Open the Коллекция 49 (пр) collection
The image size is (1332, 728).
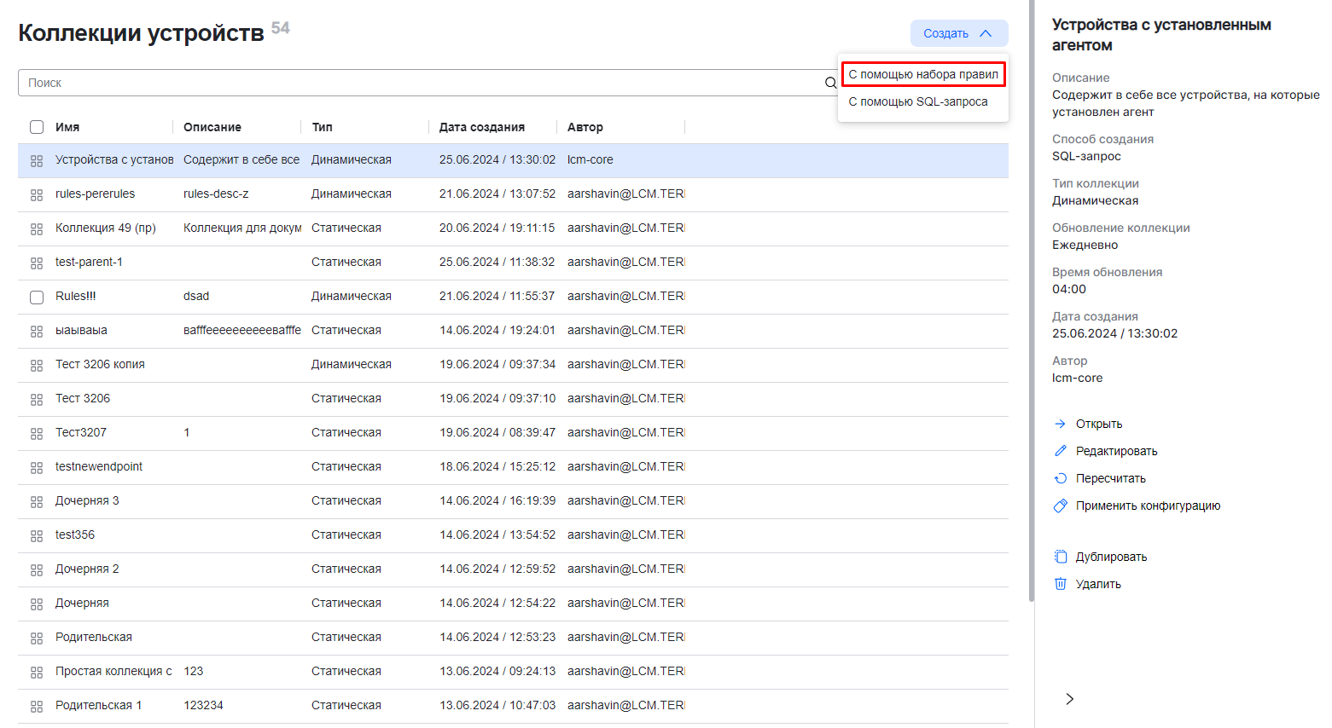tap(106, 228)
